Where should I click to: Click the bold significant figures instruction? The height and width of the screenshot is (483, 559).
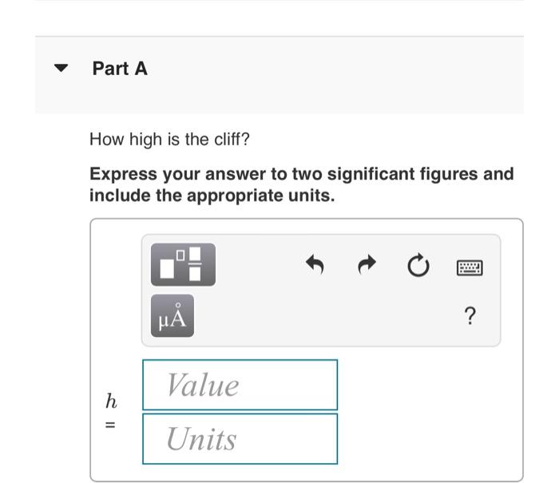(302, 184)
